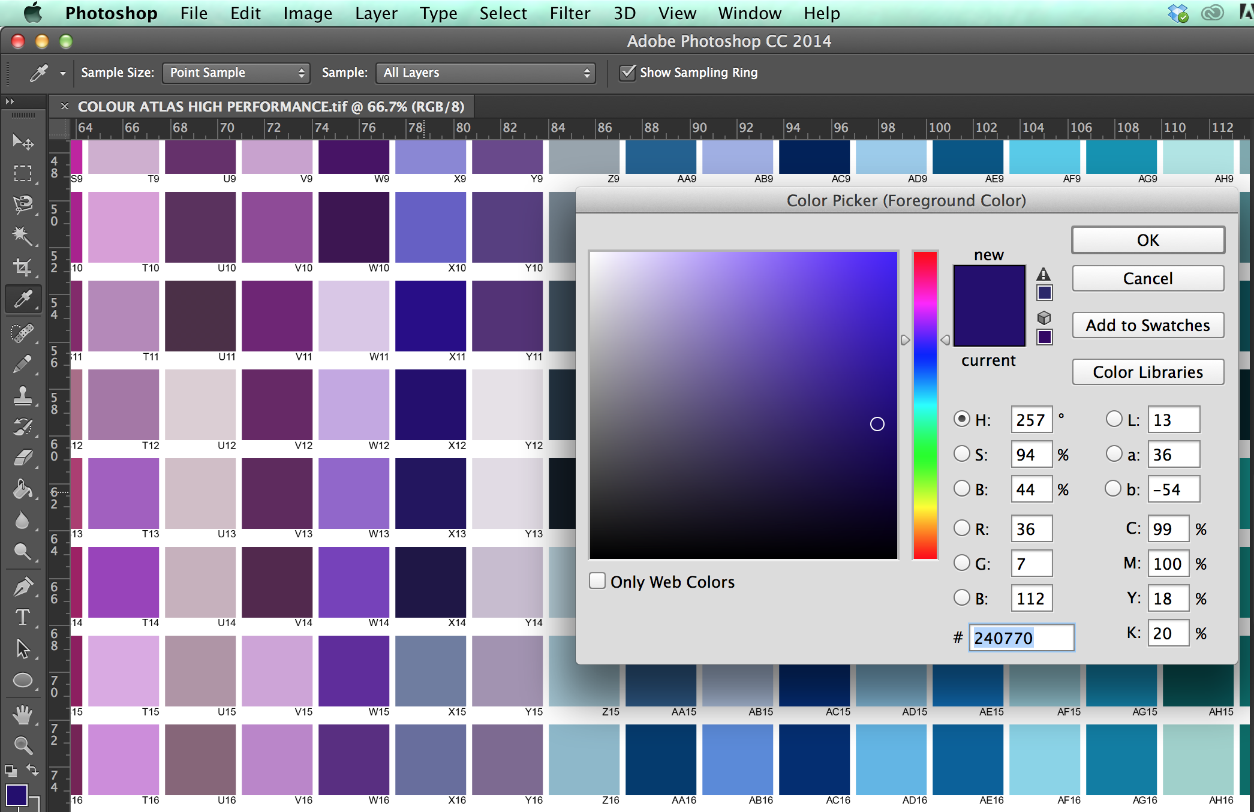Click the foreground color box in toolbox

[x=16, y=795]
